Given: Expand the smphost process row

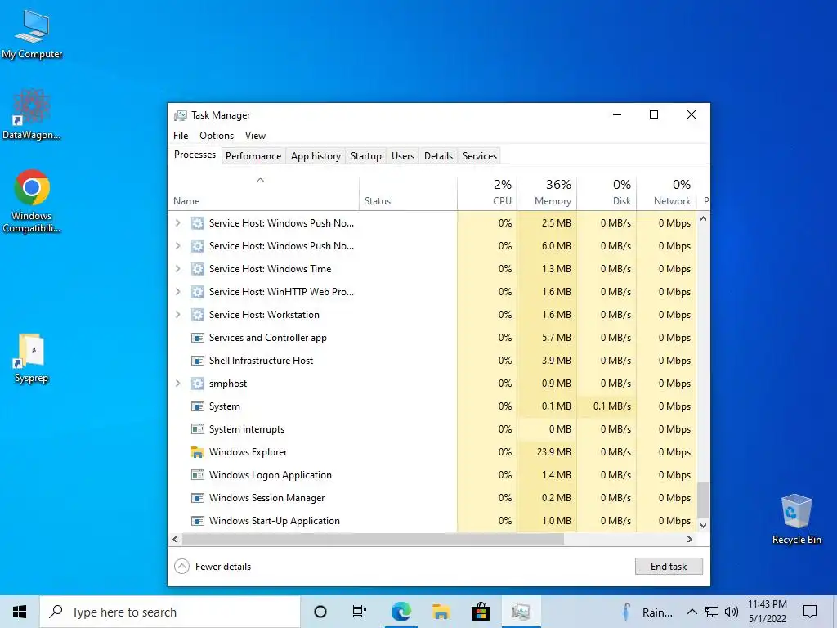Looking at the screenshot, I should point(177,384).
